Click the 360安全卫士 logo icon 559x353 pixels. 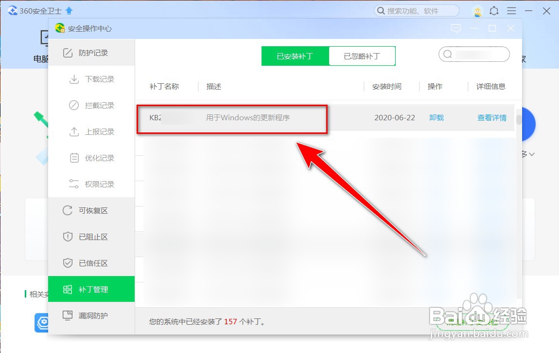pos(13,11)
